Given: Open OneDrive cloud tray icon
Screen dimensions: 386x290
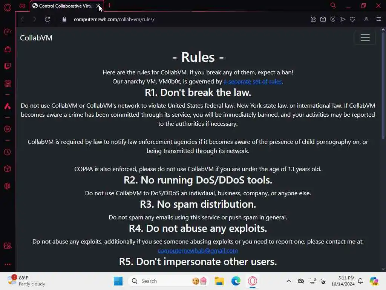Looking at the screenshot, I should click(x=300, y=281).
